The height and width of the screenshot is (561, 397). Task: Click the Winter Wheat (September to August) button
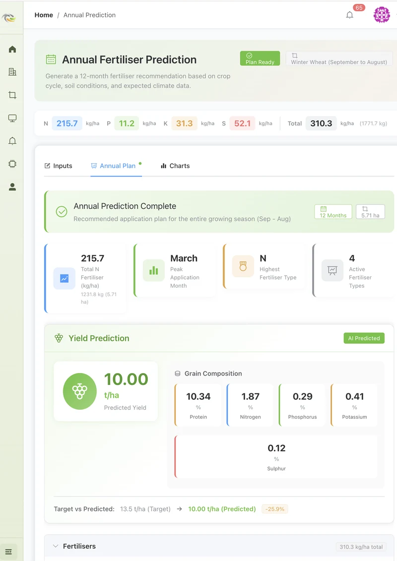pyautogui.click(x=338, y=59)
